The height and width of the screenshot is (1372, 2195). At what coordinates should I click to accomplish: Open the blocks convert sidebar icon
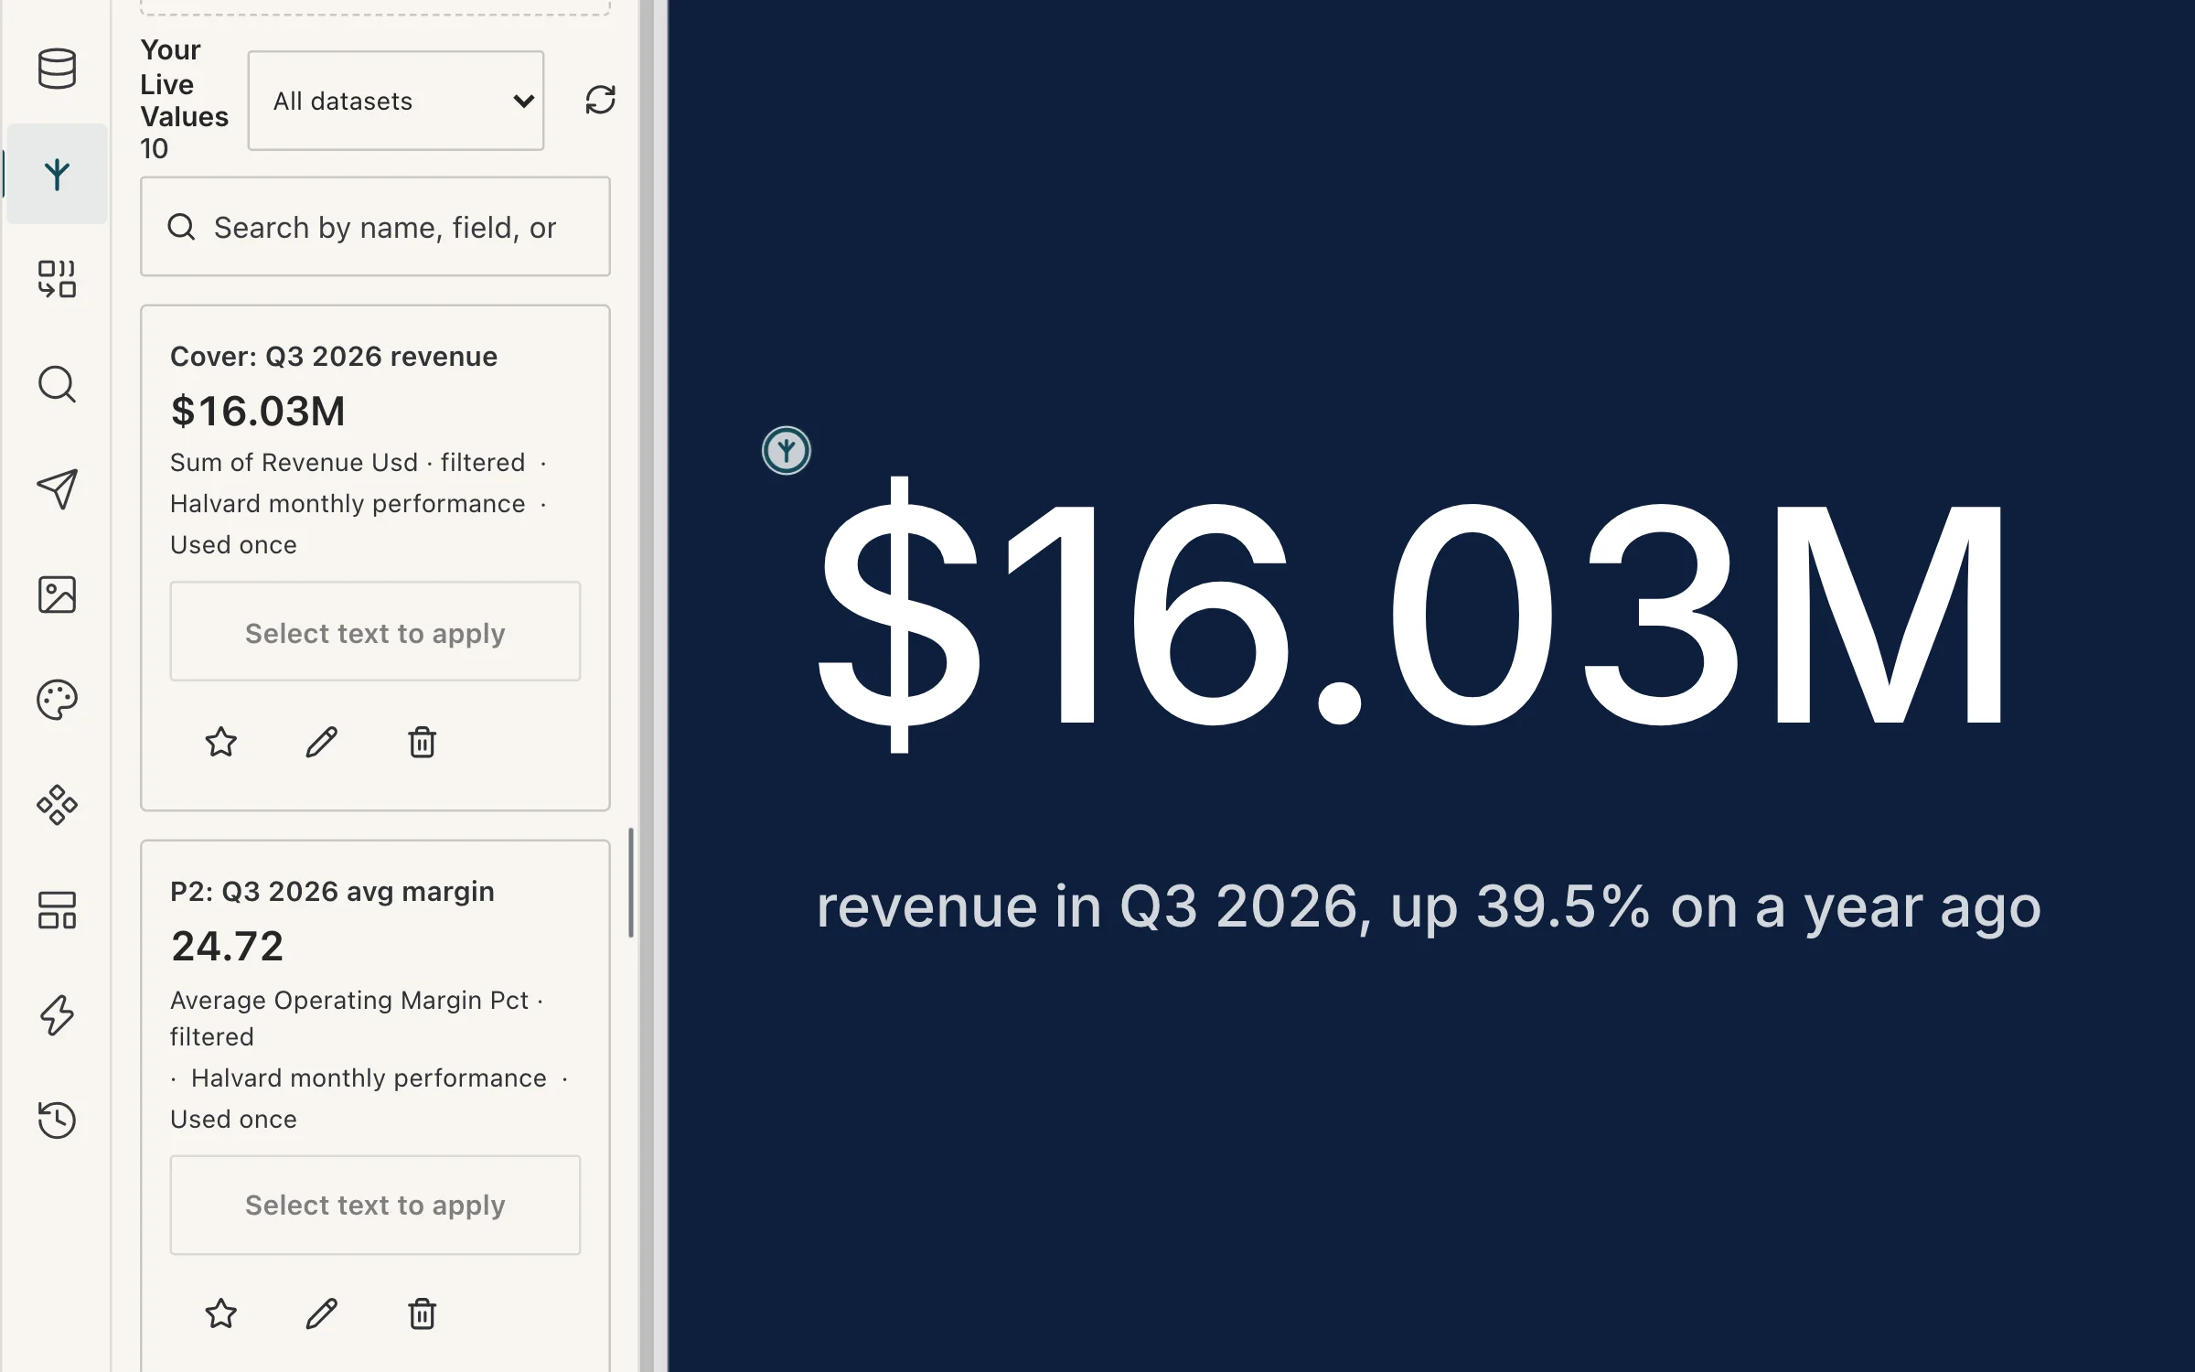click(57, 279)
